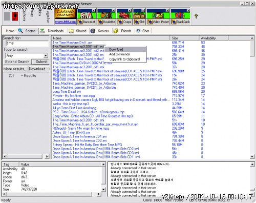Click the Video Poker label button
The width and height of the screenshot is (256, 203).
(x=158, y=22)
